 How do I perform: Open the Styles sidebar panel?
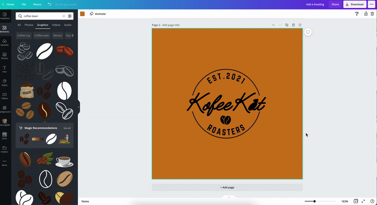(x=5, y=82)
